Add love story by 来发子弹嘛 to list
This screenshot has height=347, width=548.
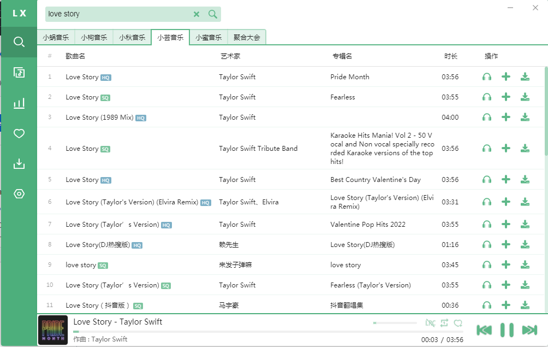[506, 265]
